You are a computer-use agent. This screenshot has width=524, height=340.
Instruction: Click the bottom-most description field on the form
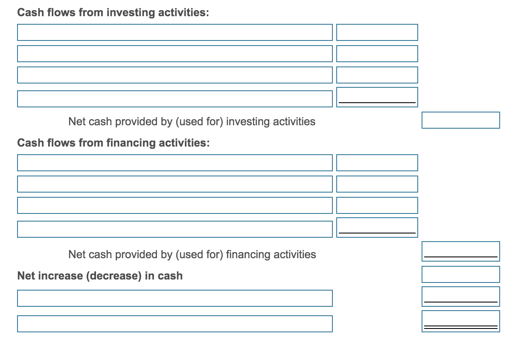(175, 323)
